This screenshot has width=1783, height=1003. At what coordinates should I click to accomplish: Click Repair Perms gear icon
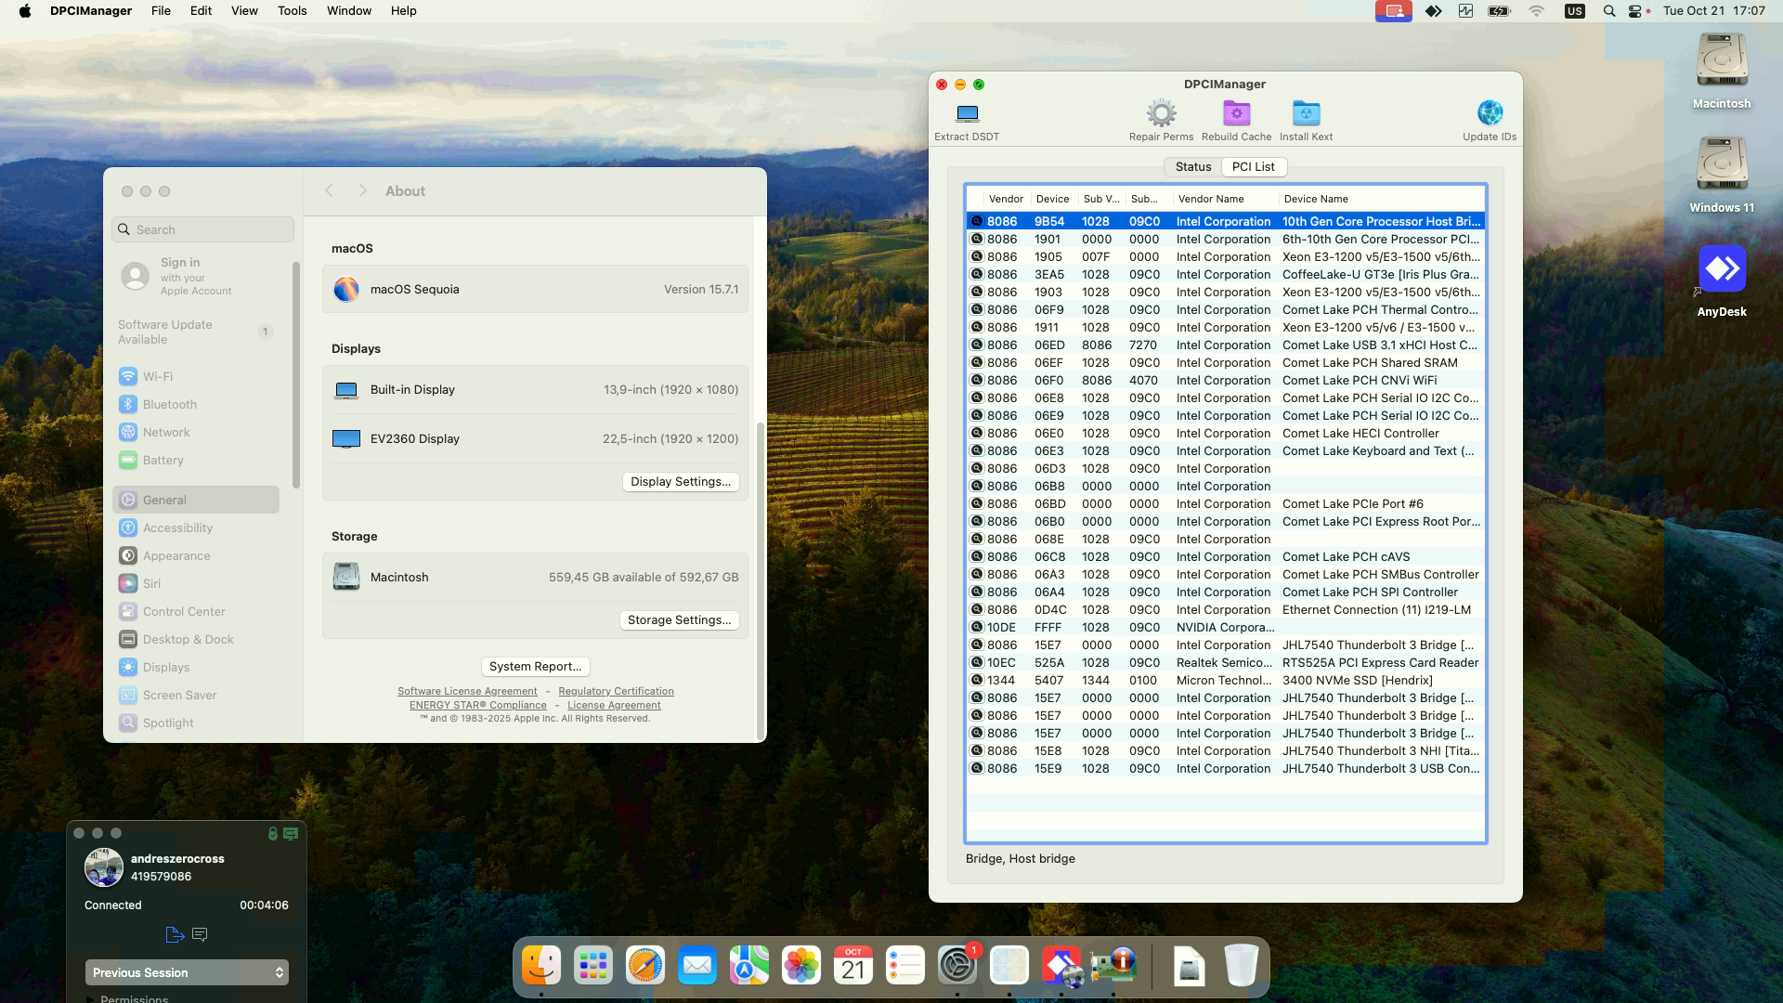point(1161,113)
